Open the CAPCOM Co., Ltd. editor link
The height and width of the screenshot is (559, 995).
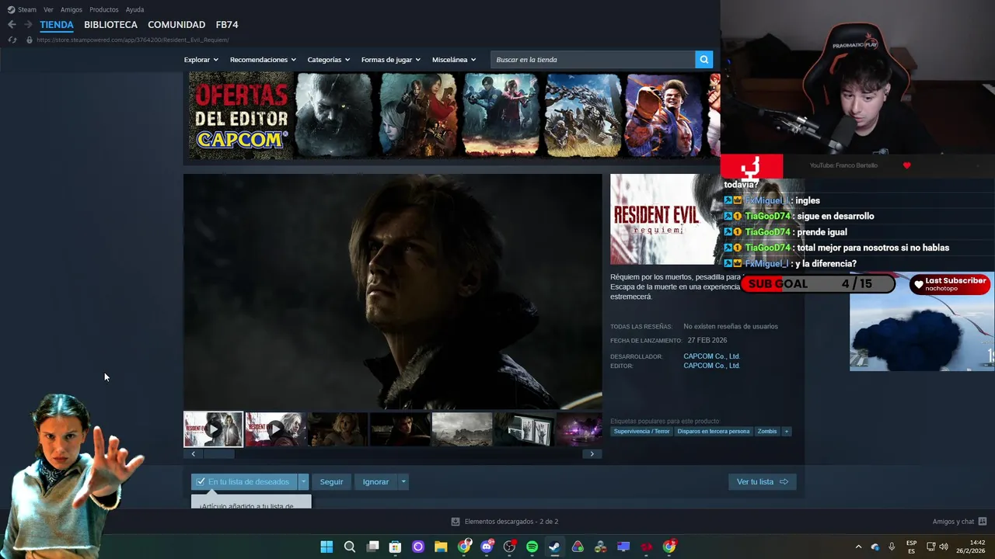[711, 366]
